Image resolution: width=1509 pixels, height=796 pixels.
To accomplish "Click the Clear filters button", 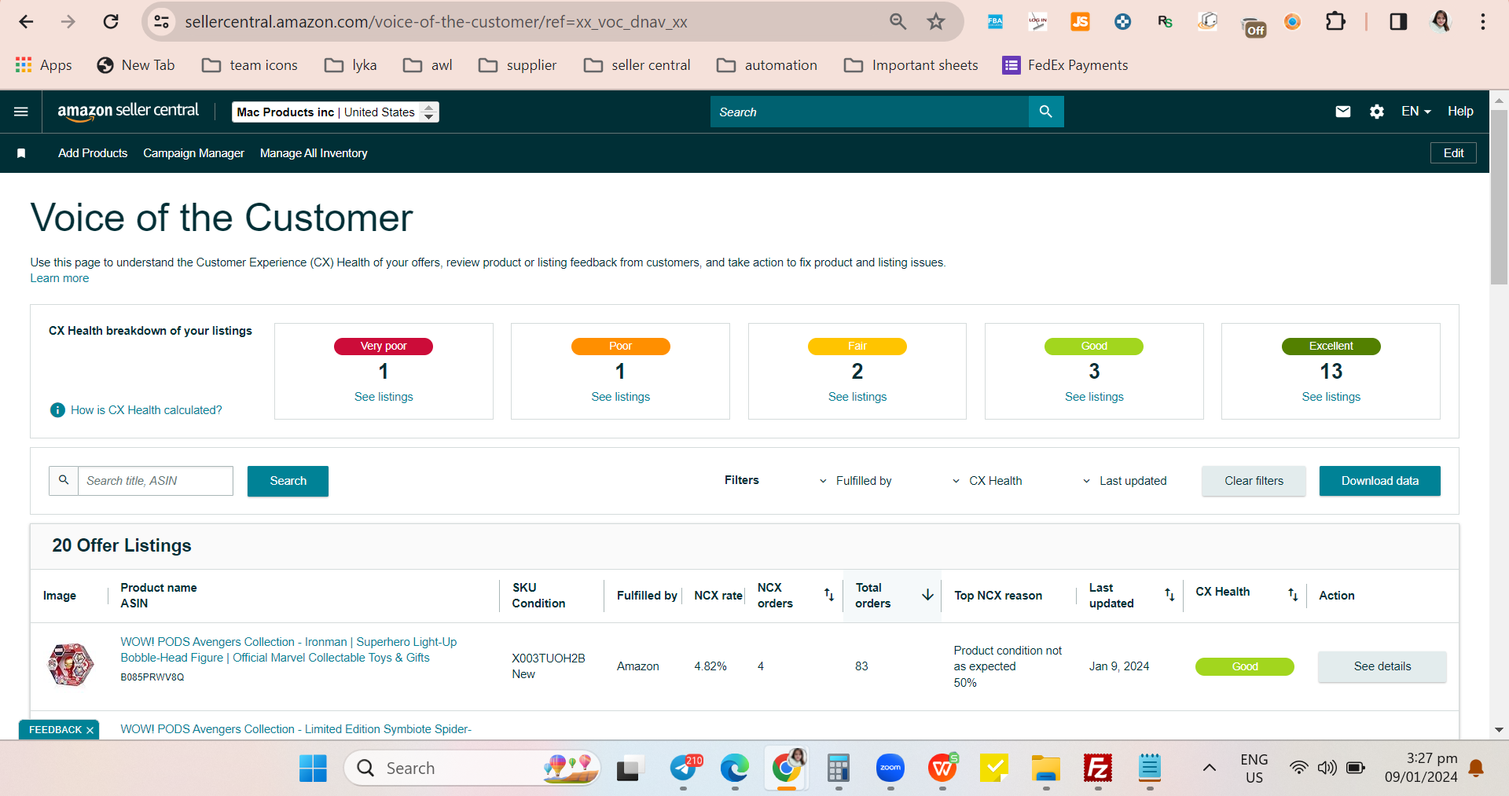I will pyautogui.click(x=1254, y=481).
